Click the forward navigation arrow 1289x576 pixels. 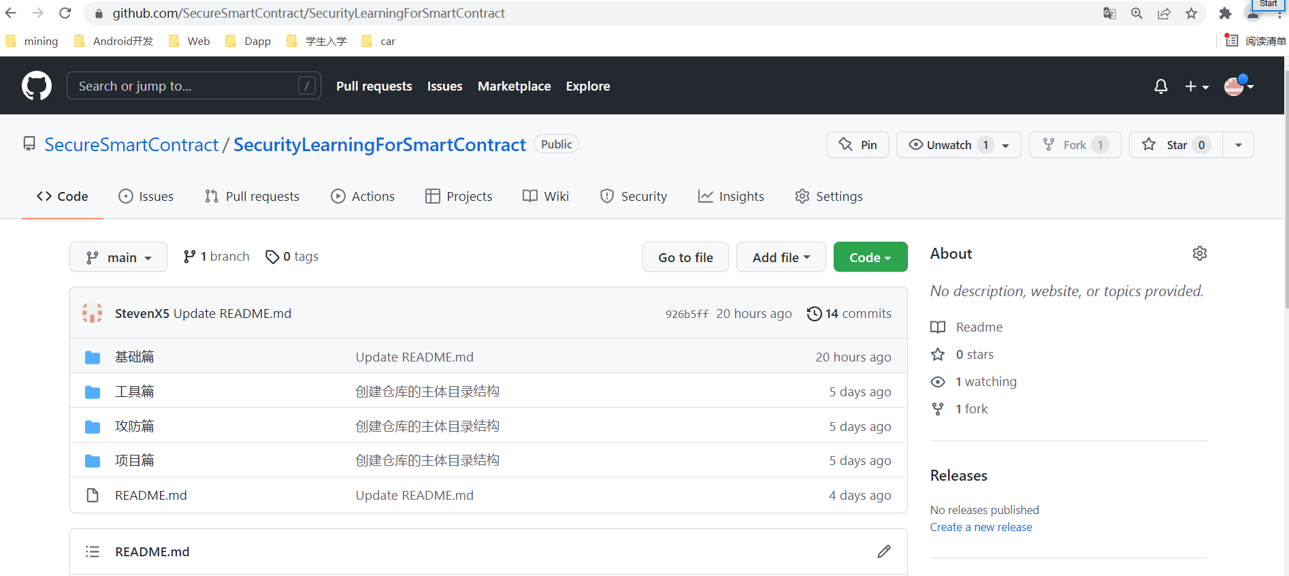(38, 13)
